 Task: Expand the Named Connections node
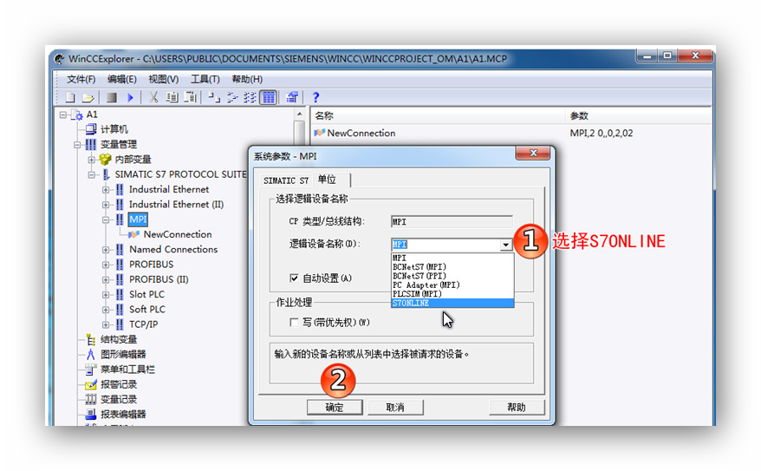pyautogui.click(x=106, y=250)
